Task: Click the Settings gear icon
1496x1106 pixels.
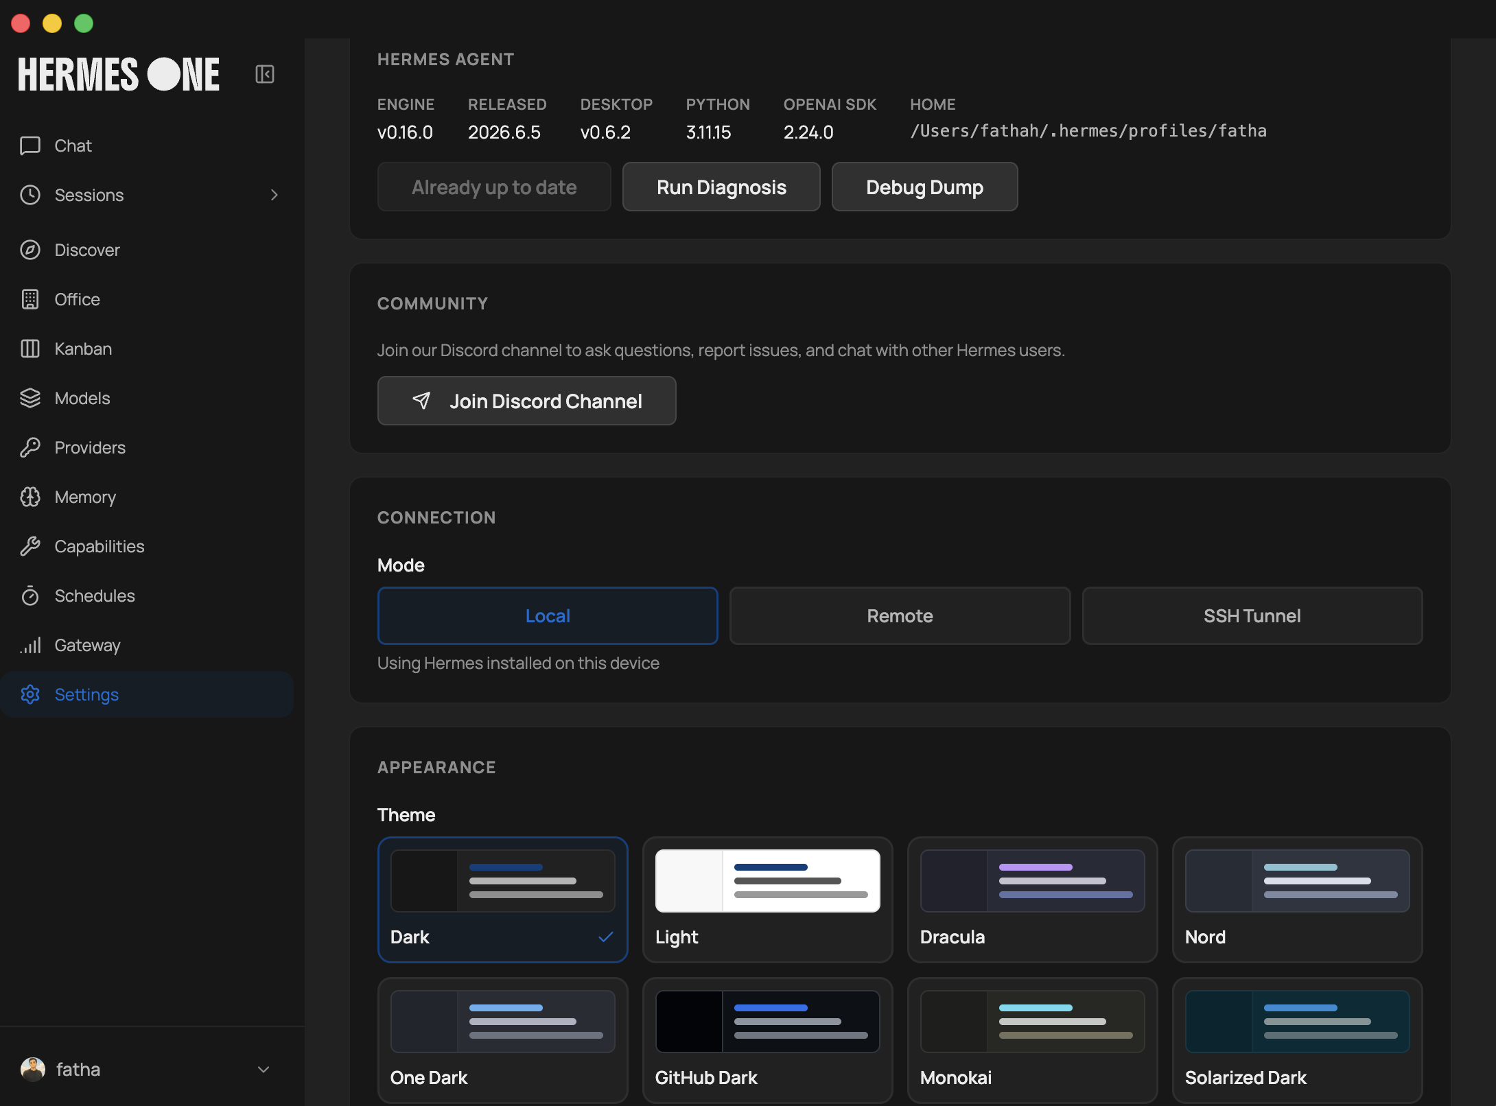Action: [30, 694]
